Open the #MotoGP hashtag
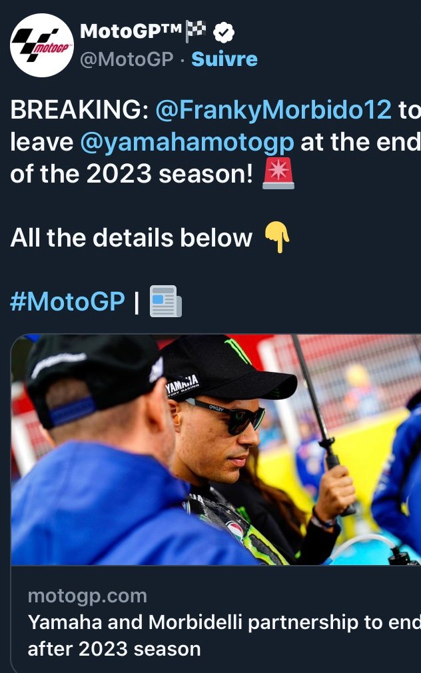This screenshot has height=673, width=421. 67,301
